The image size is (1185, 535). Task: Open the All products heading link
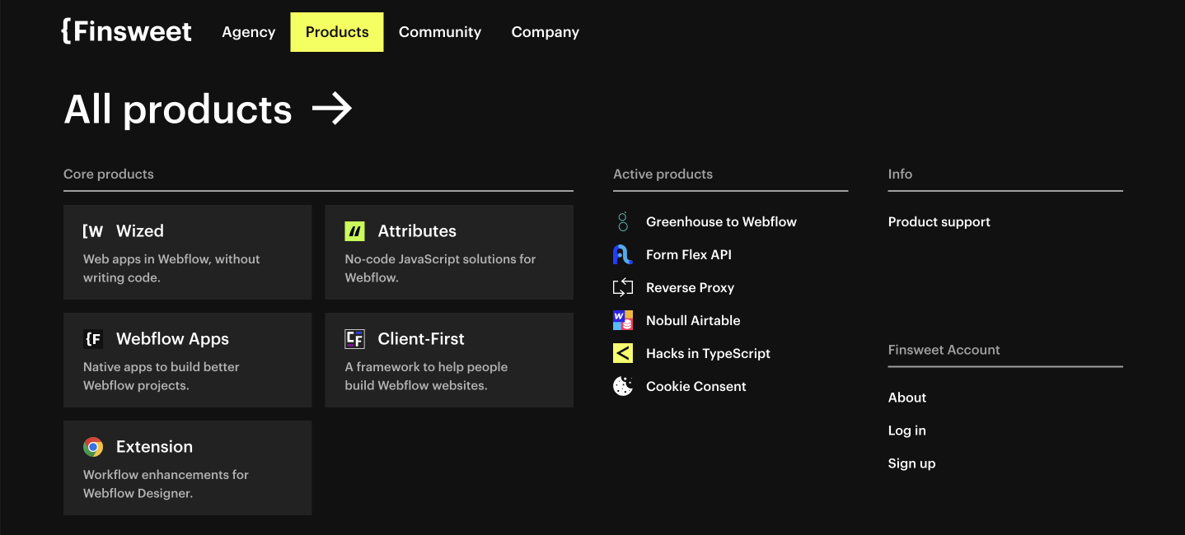[178, 109]
